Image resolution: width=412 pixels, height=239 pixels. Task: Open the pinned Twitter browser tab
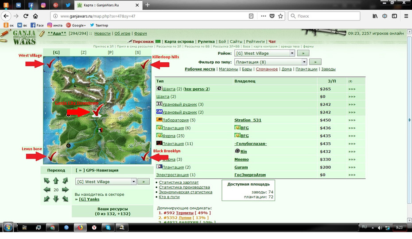(x=68, y=5)
